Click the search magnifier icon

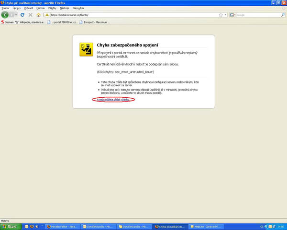282,15
